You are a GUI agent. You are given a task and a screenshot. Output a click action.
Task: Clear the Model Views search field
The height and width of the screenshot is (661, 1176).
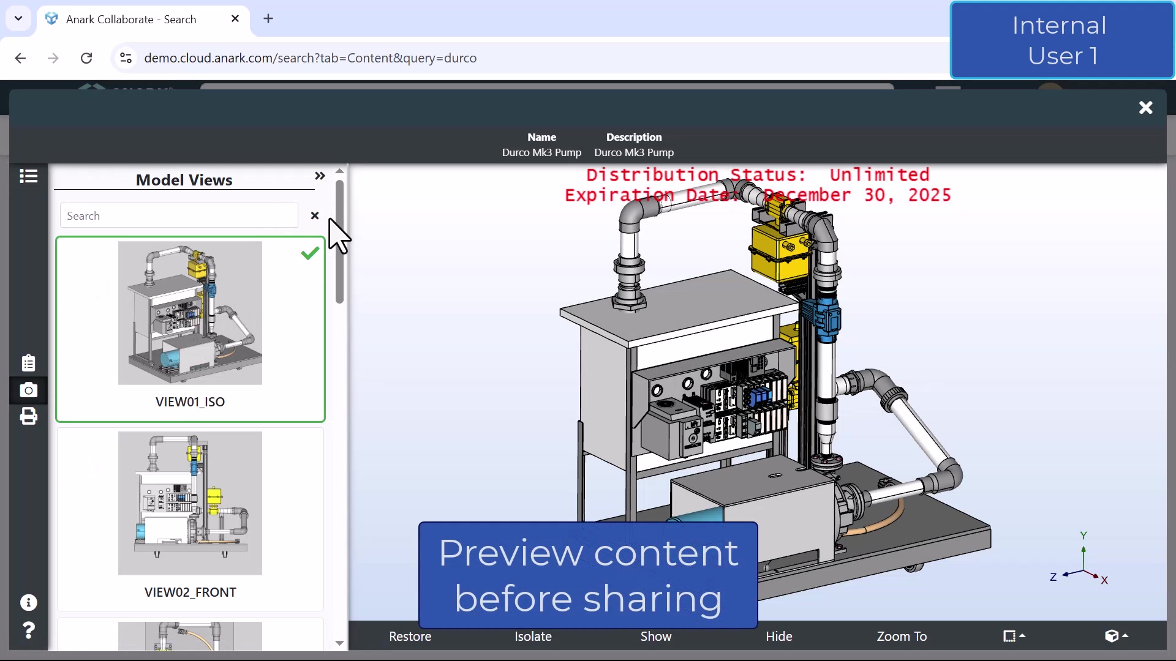315,215
